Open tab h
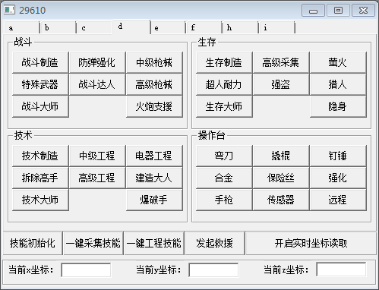 coord(241,27)
